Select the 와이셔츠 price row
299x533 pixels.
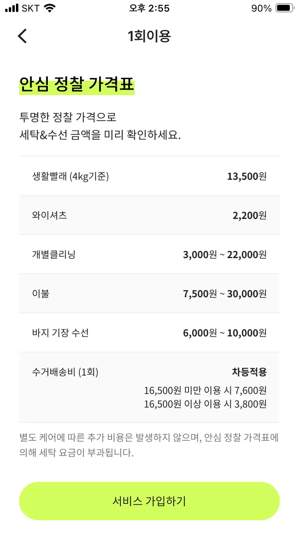[x=149, y=215]
